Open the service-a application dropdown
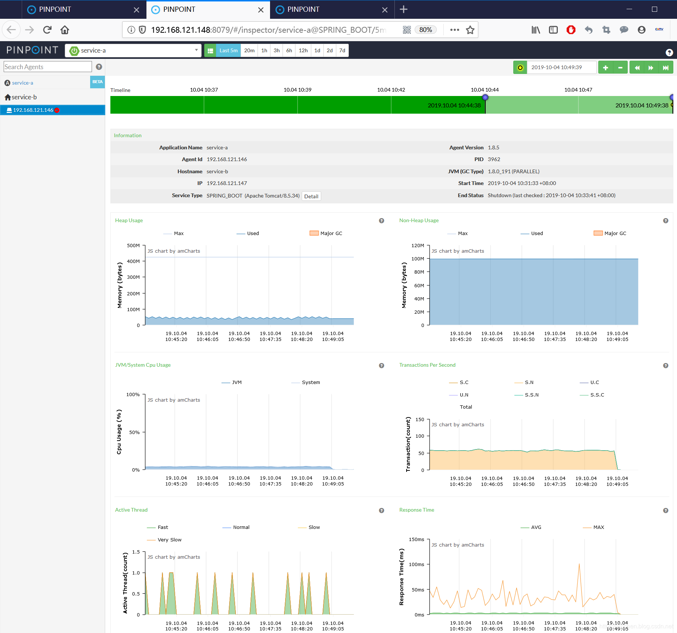 click(133, 50)
